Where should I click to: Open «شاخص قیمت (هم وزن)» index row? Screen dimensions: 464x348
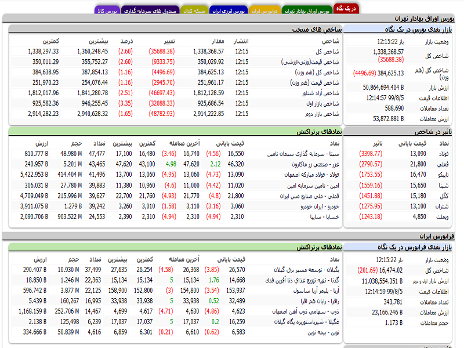314,82
